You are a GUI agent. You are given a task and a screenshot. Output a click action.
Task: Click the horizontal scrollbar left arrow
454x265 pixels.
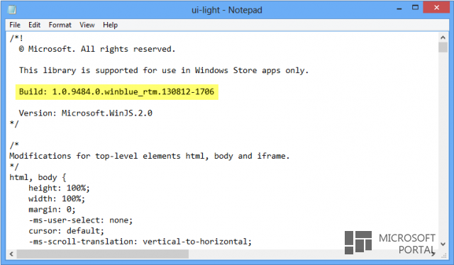(x=11, y=254)
